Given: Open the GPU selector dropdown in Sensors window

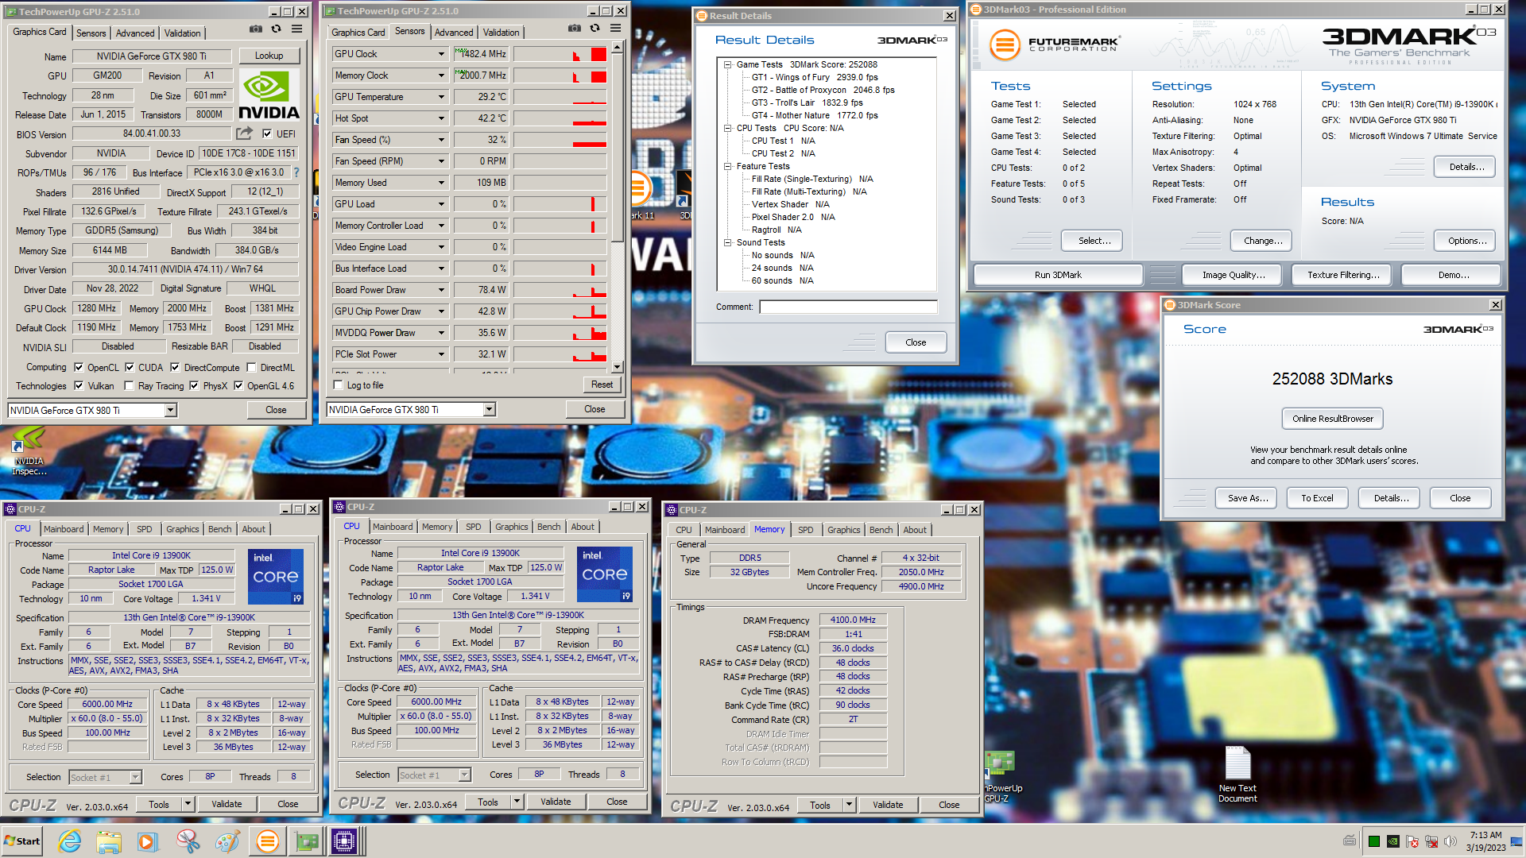Looking at the screenshot, I should (490, 409).
